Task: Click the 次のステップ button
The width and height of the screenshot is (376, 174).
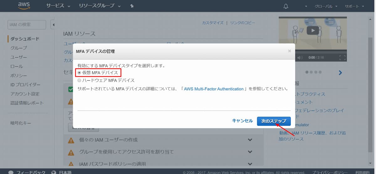Action: pyautogui.click(x=274, y=121)
